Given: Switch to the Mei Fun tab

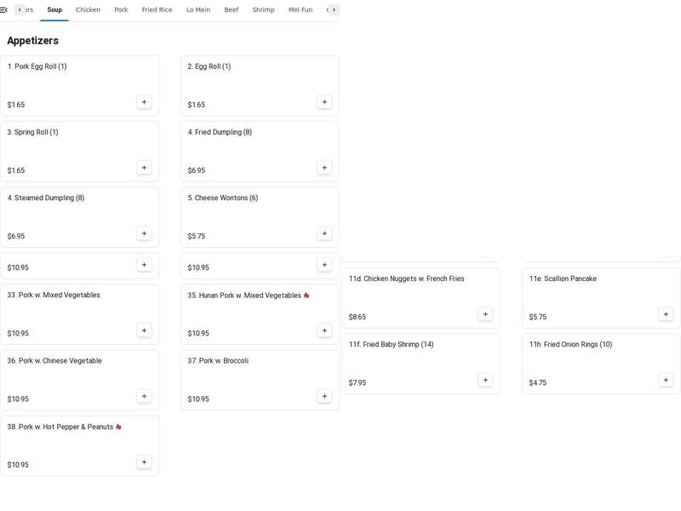Looking at the screenshot, I should click(x=299, y=10).
